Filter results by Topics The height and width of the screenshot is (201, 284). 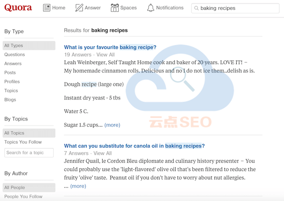coord(11,91)
